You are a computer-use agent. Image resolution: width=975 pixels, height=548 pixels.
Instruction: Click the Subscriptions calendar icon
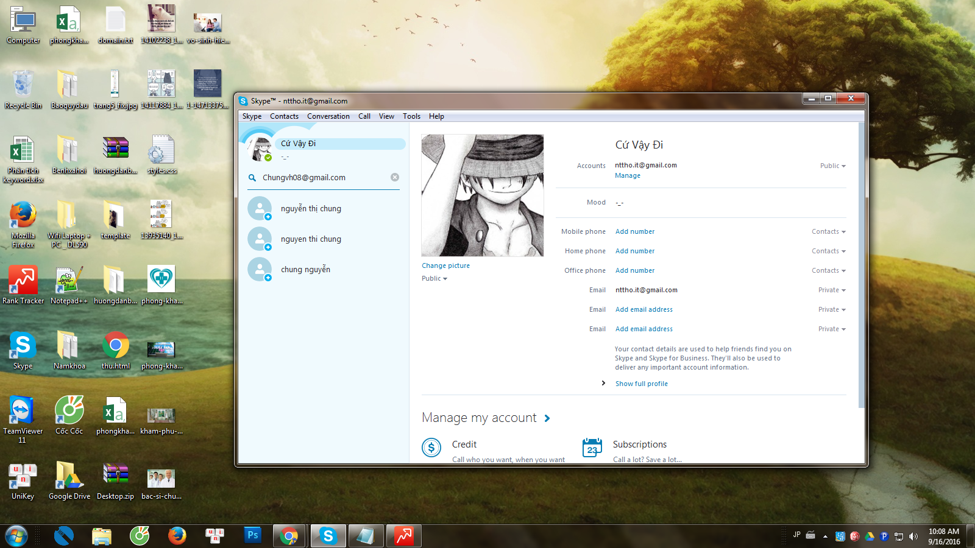click(592, 448)
